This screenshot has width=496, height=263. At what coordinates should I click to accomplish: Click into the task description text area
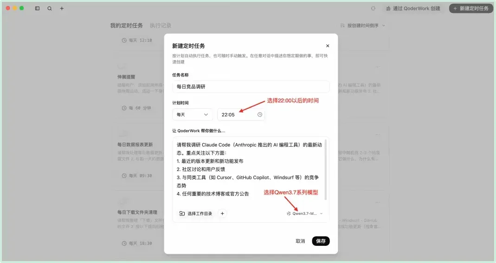click(x=249, y=169)
